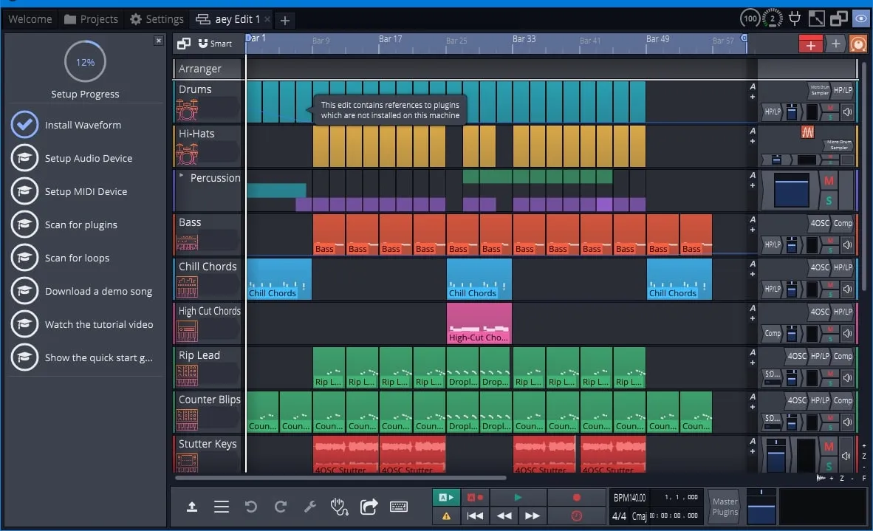873x531 pixels.
Task: Click the undo arrow icon
Action: point(251,507)
